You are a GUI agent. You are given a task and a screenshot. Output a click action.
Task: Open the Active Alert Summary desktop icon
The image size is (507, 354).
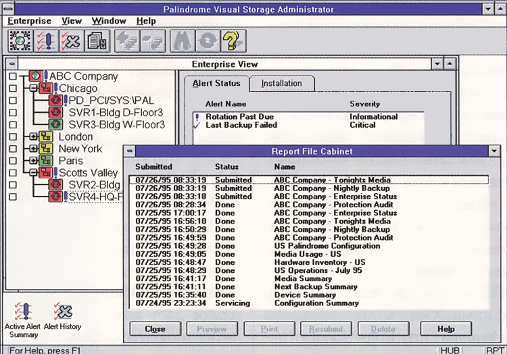(x=23, y=320)
